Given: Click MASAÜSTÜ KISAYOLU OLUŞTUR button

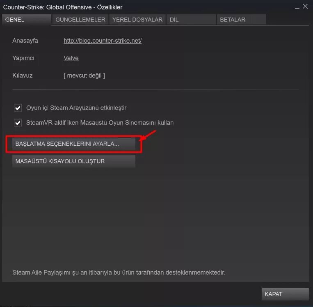Looking at the screenshot, I should pyautogui.click(x=74, y=161).
